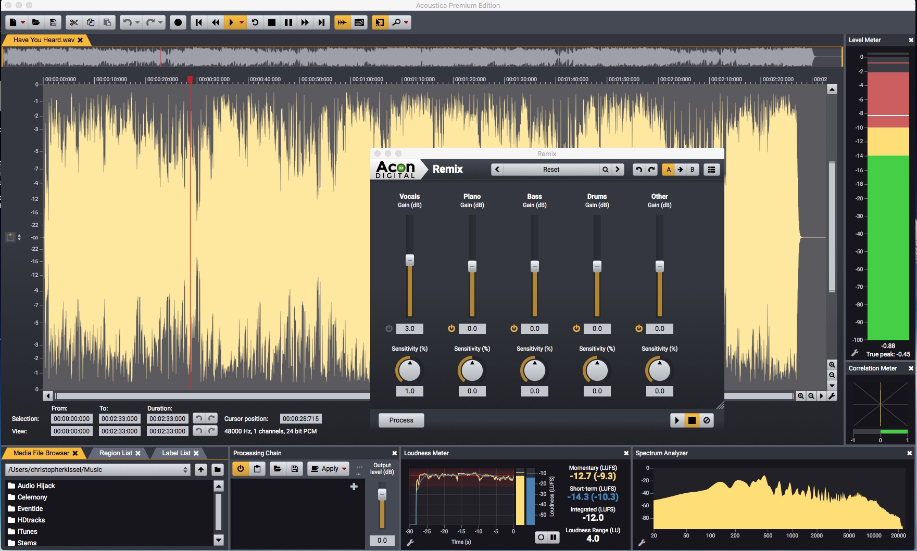Toggle the waveform view mode icon
The height and width of the screenshot is (551, 917).
coord(342,22)
